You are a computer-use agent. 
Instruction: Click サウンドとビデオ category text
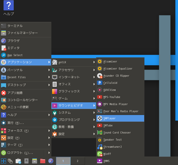coord(71,106)
